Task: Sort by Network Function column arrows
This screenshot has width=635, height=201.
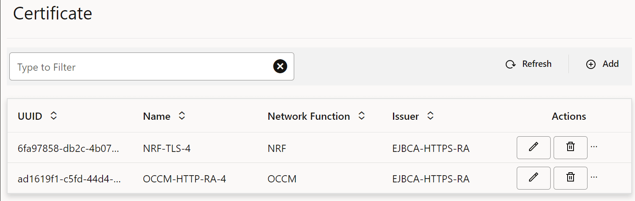Action: click(x=361, y=116)
